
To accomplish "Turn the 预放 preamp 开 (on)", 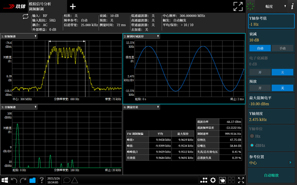I will tap(260, 88).
